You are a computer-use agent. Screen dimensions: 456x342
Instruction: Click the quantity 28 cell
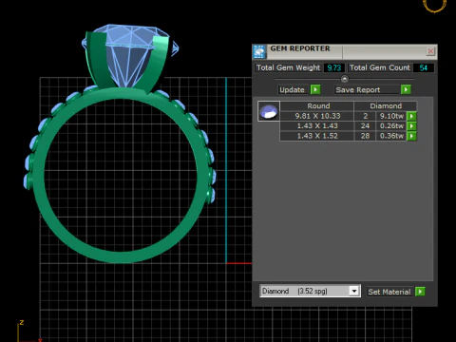click(x=365, y=136)
